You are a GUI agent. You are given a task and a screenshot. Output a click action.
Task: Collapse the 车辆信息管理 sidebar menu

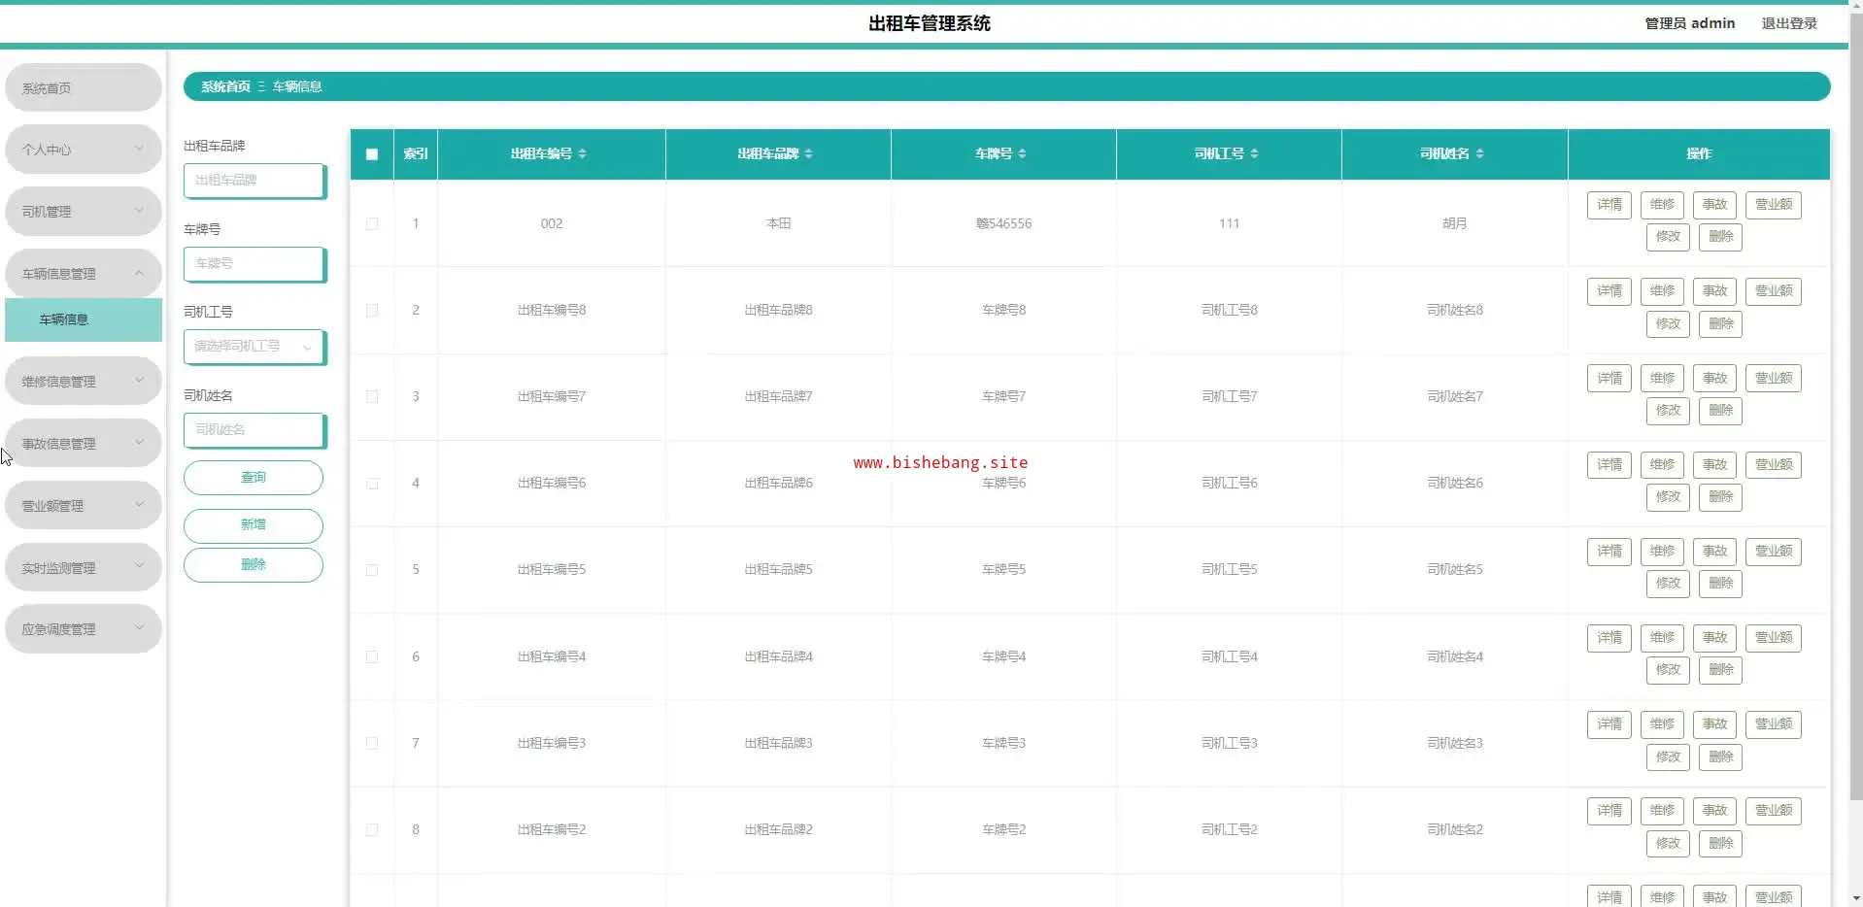click(84, 274)
